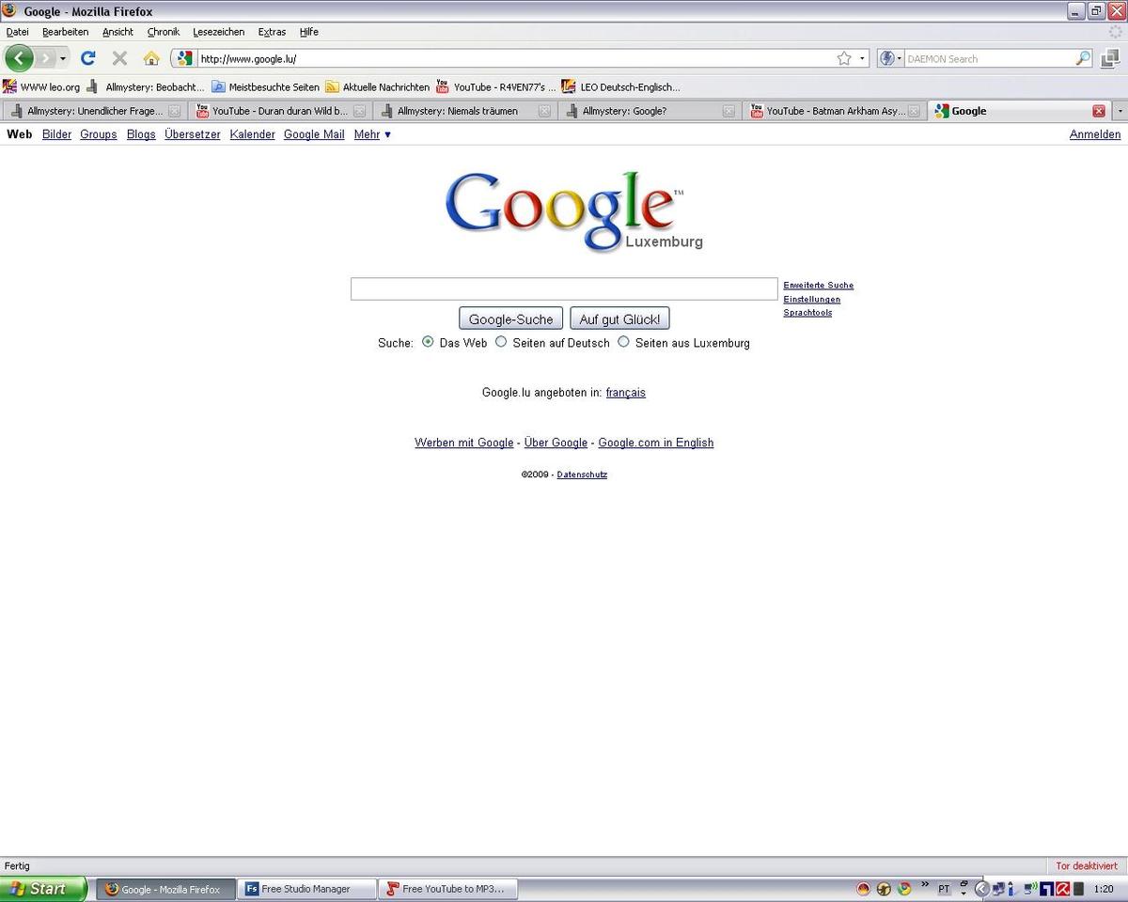Click inside the DAEMON Search field
This screenshot has height=902, width=1128.
coord(989,58)
